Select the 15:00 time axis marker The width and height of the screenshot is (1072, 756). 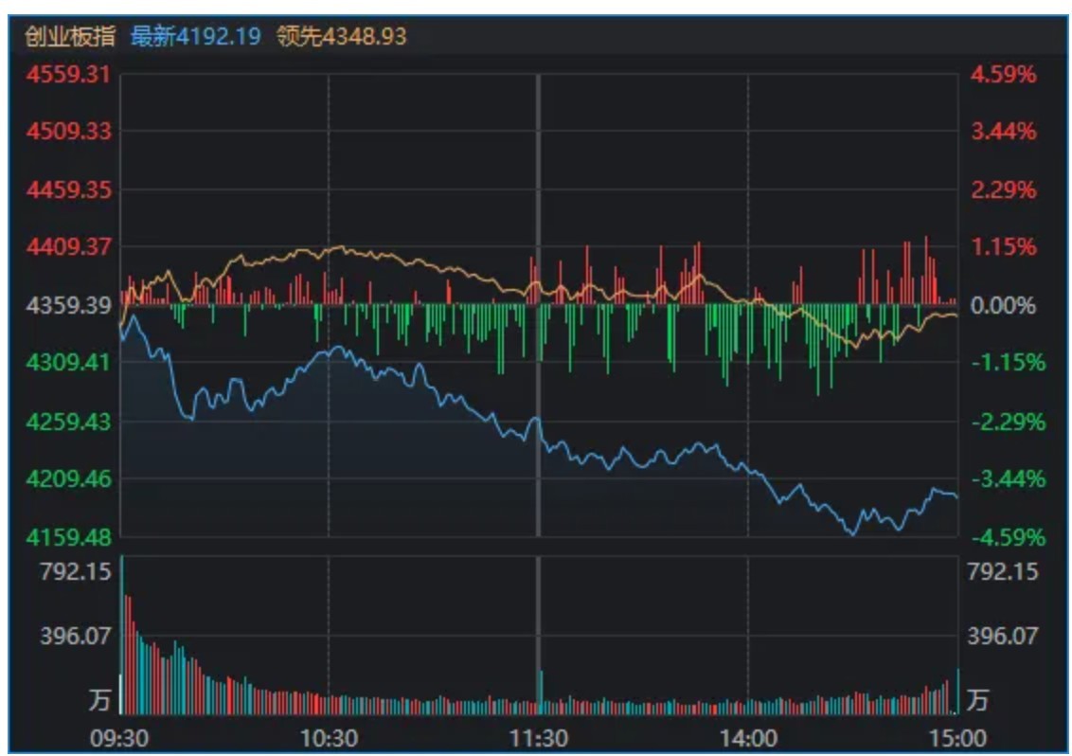[x=957, y=738]
